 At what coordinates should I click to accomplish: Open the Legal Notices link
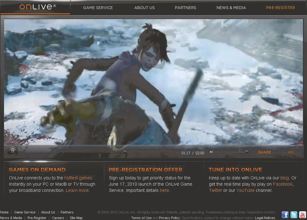pyautogui.click(x=265, y=218)
